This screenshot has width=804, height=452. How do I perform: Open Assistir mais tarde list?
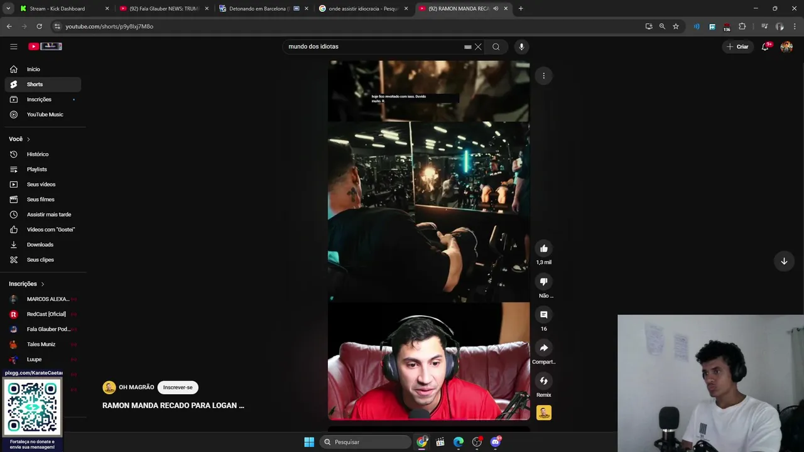[x=43, y=214]
